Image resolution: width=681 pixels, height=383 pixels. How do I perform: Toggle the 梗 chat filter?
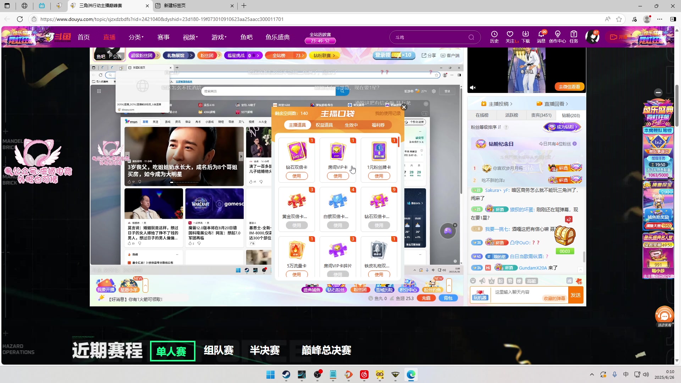pyautogui.click(x=519, y=281)
